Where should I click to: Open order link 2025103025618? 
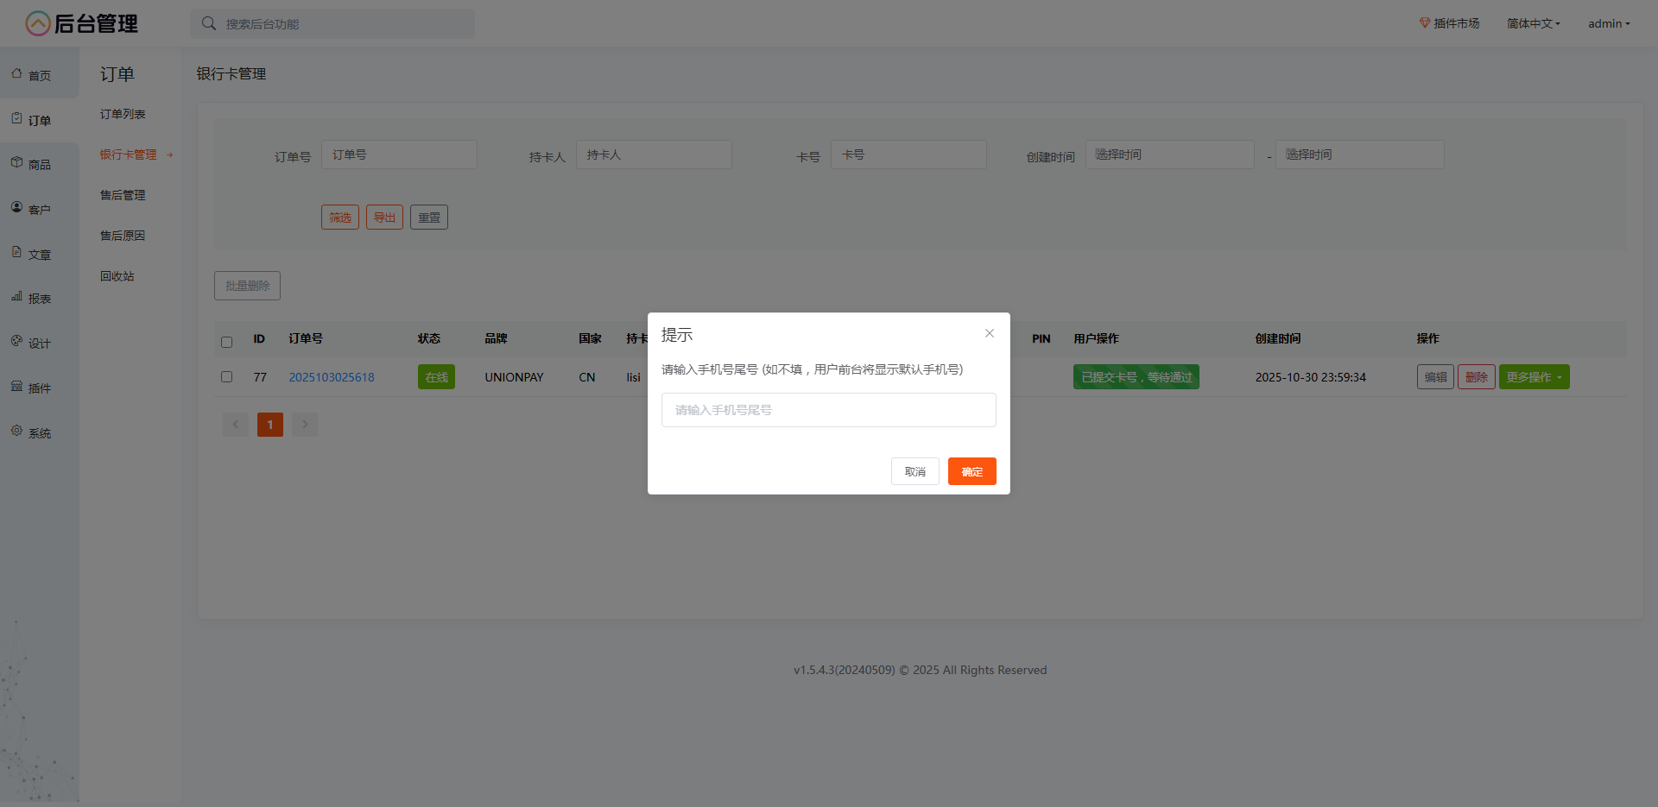[x=332, y=377]
